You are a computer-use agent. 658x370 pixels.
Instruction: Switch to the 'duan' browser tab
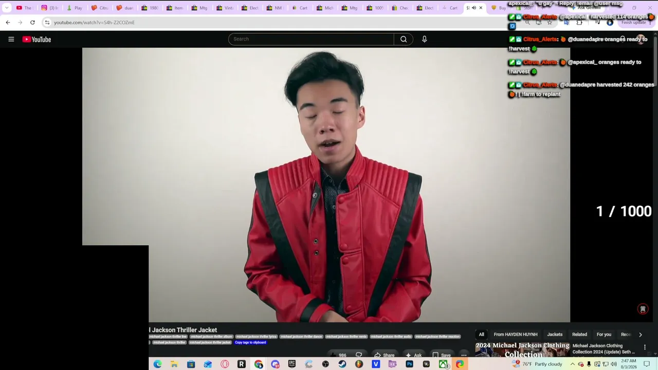[x=125, y=8]
